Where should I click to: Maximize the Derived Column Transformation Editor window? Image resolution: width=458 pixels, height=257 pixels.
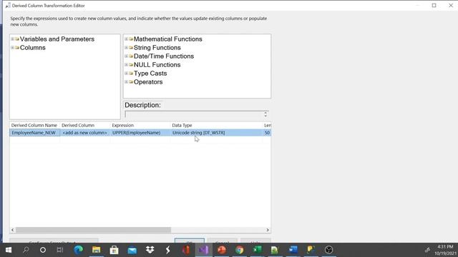pyautogui.click(x=434, y=5)
